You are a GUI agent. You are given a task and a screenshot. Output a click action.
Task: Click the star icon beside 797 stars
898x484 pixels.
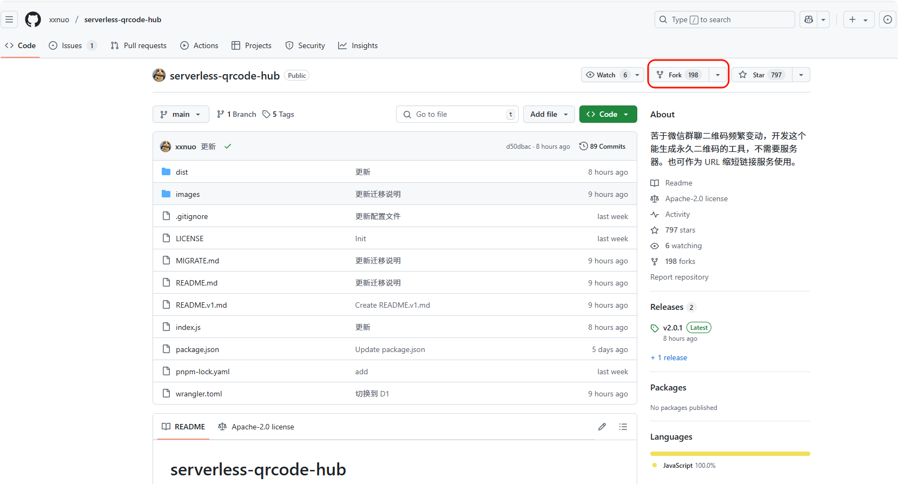click(x=655, y=230)
